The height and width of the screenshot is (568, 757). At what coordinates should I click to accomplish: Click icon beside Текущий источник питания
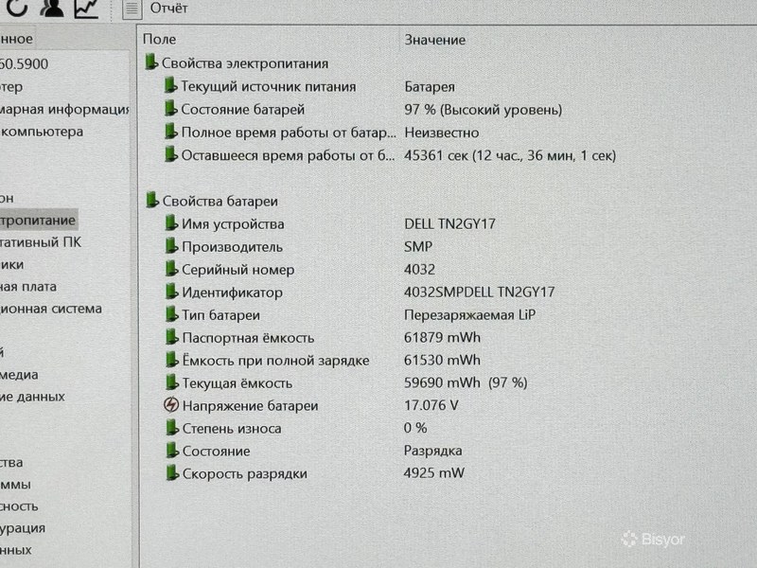pyautogui.click(x=170, y=85)
